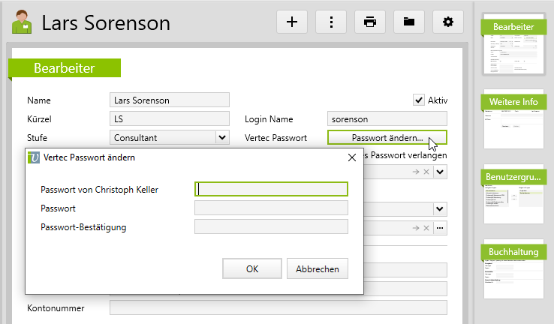Image resolution: width=554 pixels, height=324 pixels.
Task: Click the print icon in toolbar
Action: [x=370, y=22]
